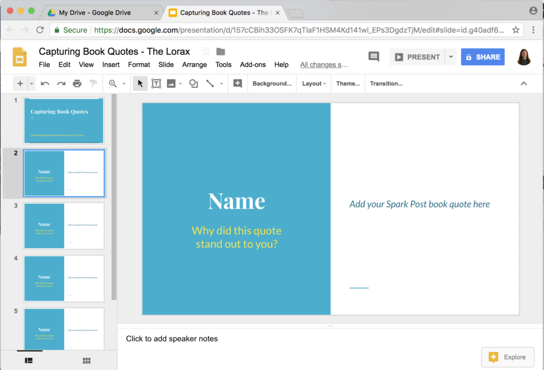Open the comment history panel
Viewport: 544px width, 370px height.
pyautogui.click(x=373, y=56)
